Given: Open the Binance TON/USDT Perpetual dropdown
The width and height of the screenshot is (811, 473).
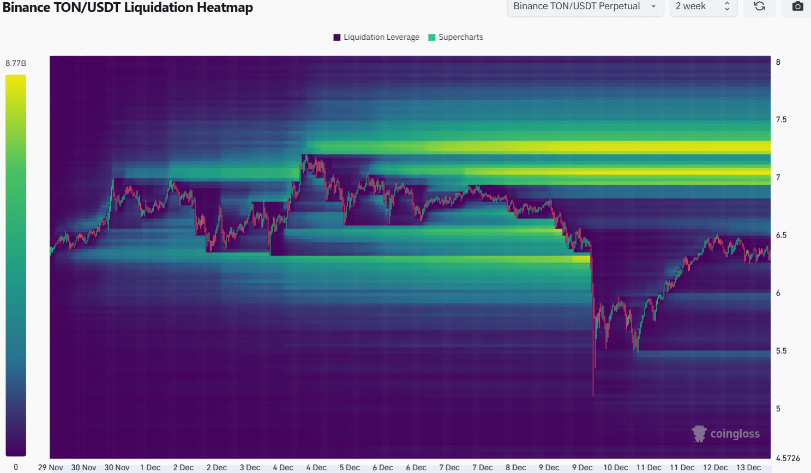Looking at the screenshot, I should (x=585, y=7).
